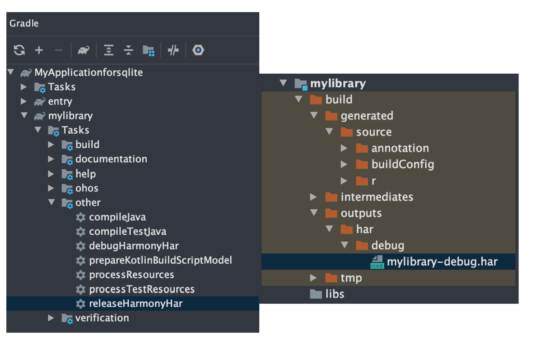This screenshot has width=534, height=342.
Task: Click the gear icon beside debugHarmonyHar
Action: (x=80, y=246)
